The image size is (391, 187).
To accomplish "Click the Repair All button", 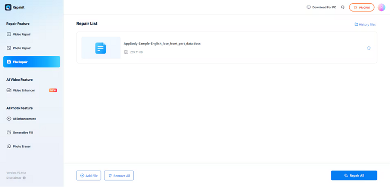I will 354,175.
